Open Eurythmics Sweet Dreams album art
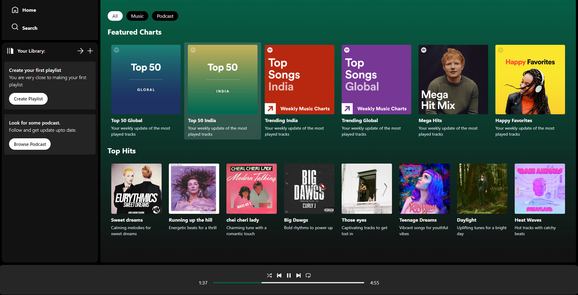The height and width of the screenshot is (295, 578). pyautogui.click(x=136, y=189)
